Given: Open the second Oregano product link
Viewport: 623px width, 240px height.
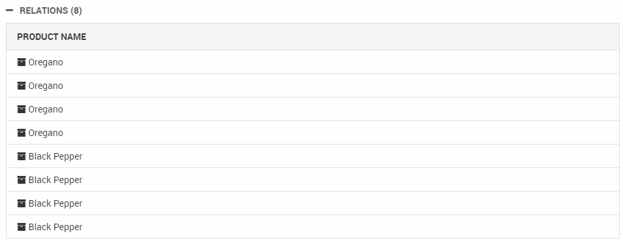Looking at the screenshot, I should 46,86.
